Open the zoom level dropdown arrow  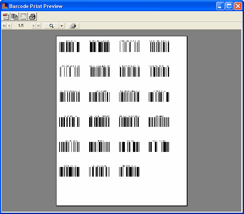coord(62,26)
